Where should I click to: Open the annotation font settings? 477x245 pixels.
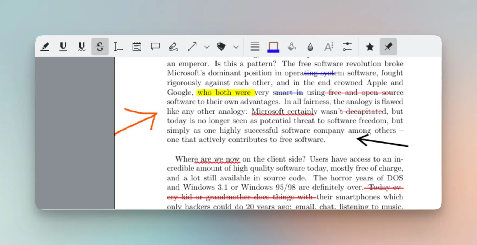point(328,47)
